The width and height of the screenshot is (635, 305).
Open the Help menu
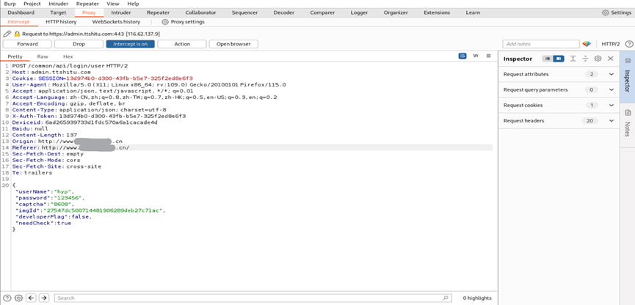tap(133, 4)
